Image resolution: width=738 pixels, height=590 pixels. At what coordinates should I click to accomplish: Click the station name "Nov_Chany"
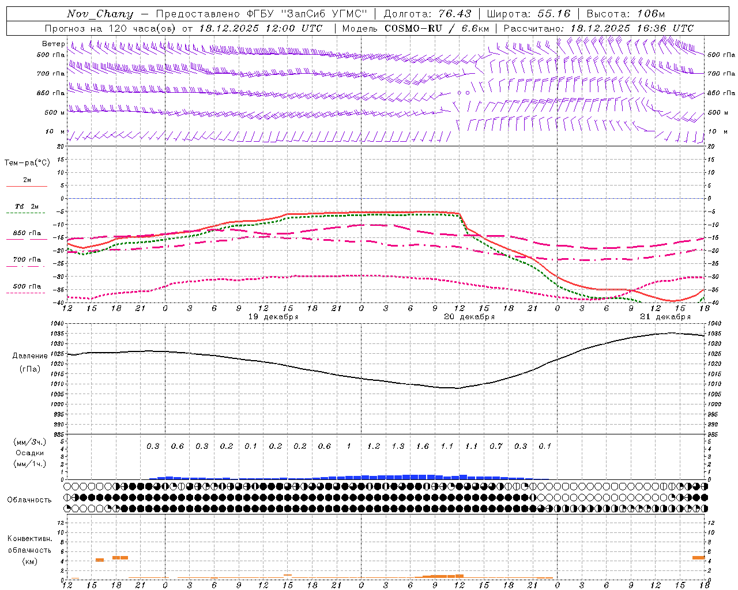coord(100,14)
